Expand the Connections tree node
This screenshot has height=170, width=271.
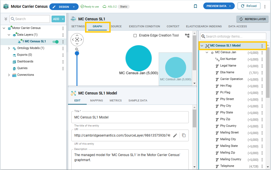pyautogui.click(x=9, y=75)
